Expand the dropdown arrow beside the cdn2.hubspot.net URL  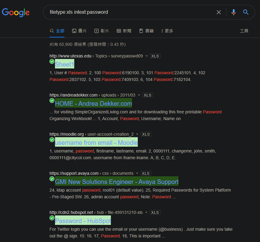pos(146,213)
